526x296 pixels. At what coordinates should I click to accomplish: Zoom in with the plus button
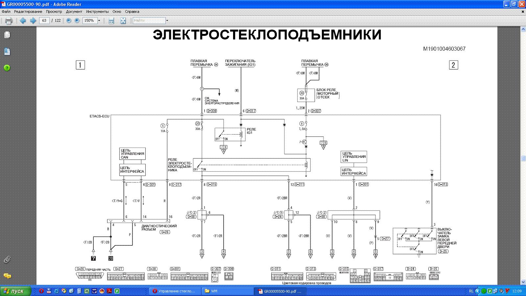coord(77,20)
